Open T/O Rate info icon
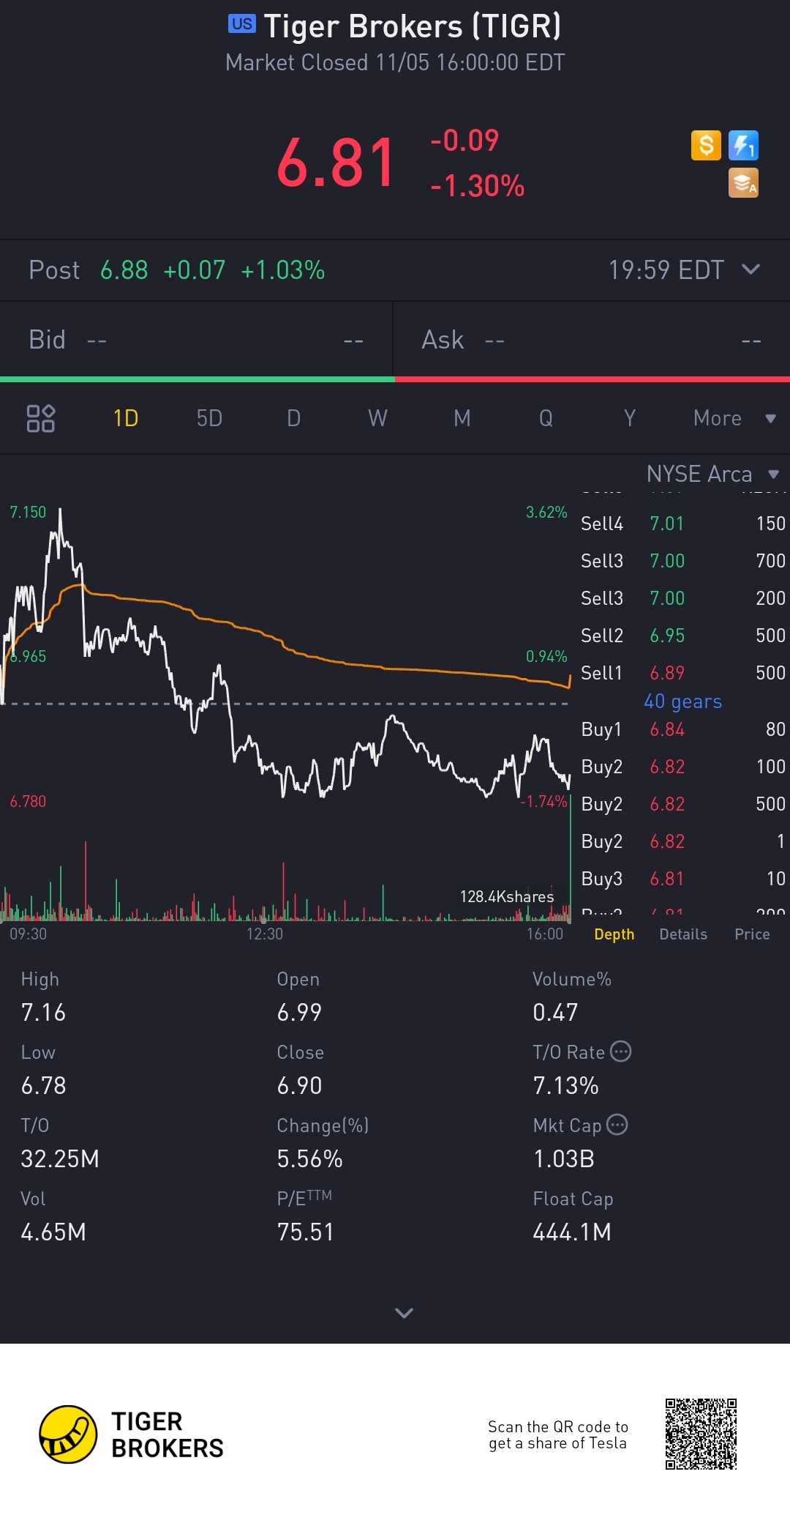The image size is (790, 1526). [x=620, y=1052]
